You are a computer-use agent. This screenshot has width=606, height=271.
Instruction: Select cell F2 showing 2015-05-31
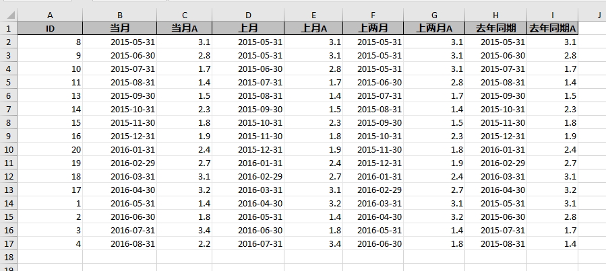373,42
